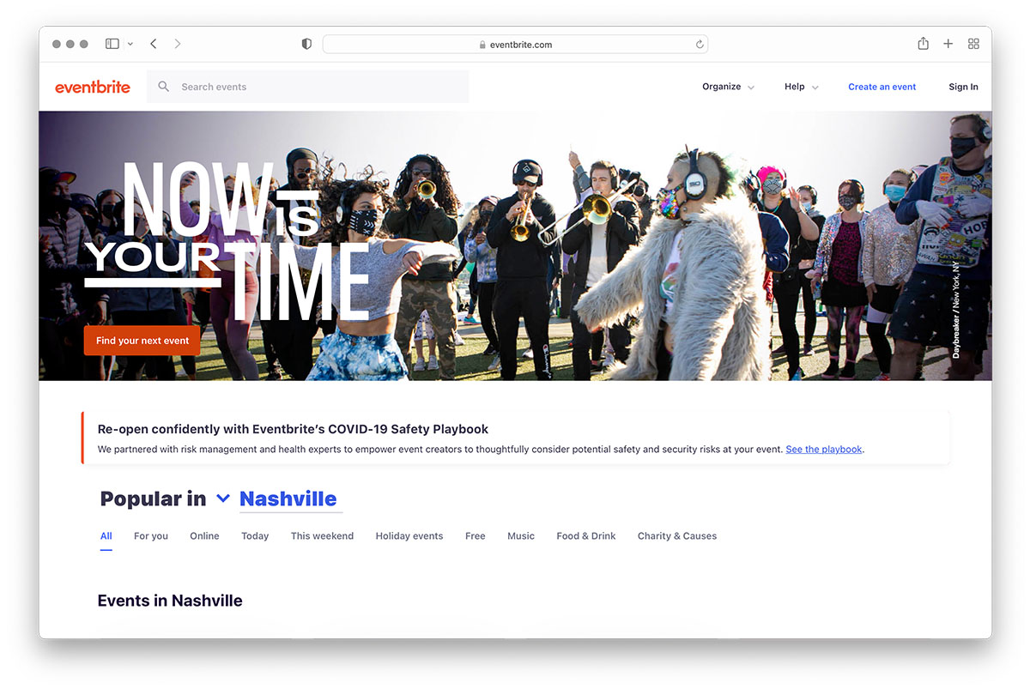Click Create an event link

[882, 87]
